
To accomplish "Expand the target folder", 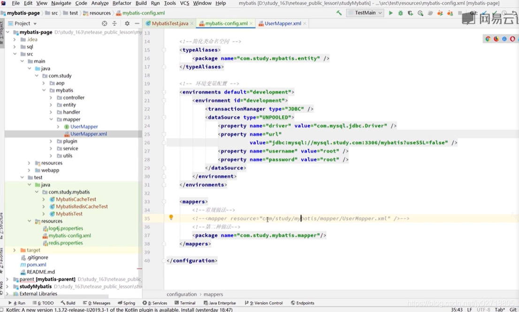I will [x=14, y=250].
